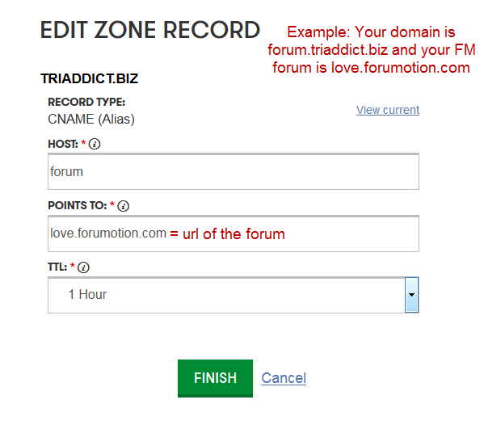Open the TTL combo box showing 1 Hour

point(234,295)
